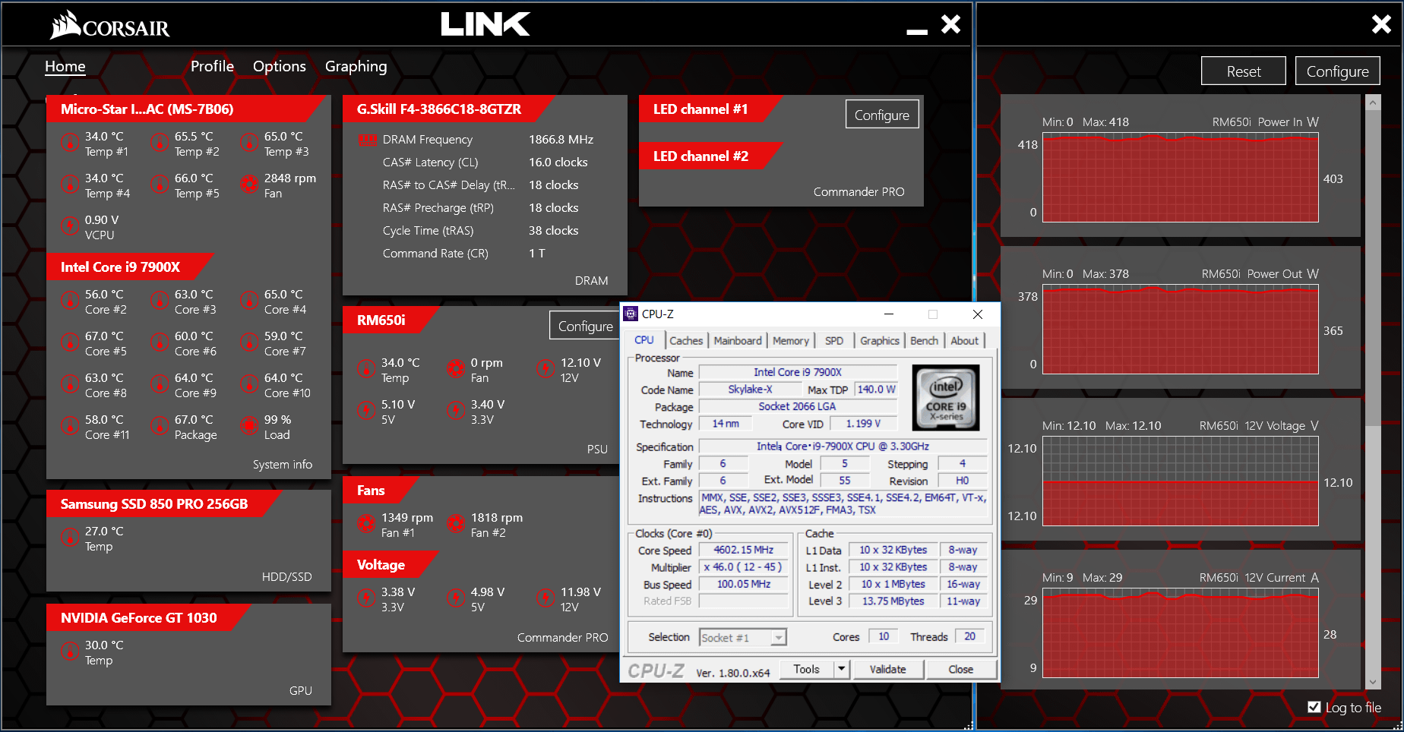Screen dimensions: 1404x732
Task: Switch to the Bench tab in CPU-Z
Action: pyautogui.click(x=925, y=341)
